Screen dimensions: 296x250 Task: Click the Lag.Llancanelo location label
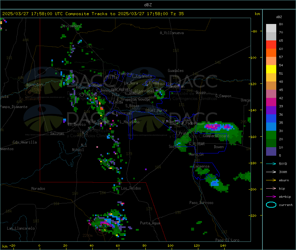pyautogui.click(x=21, y=228)
